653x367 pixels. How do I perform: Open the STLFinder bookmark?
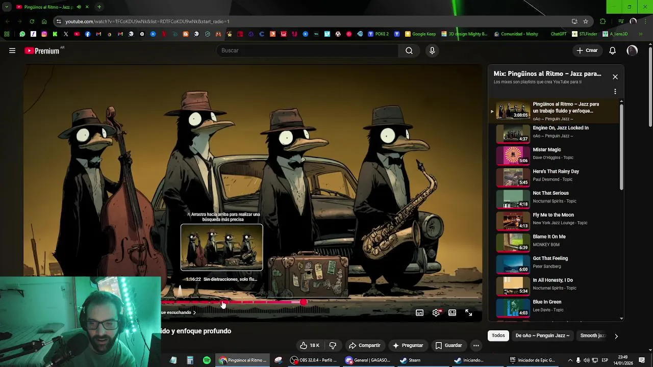pos(585,34)
